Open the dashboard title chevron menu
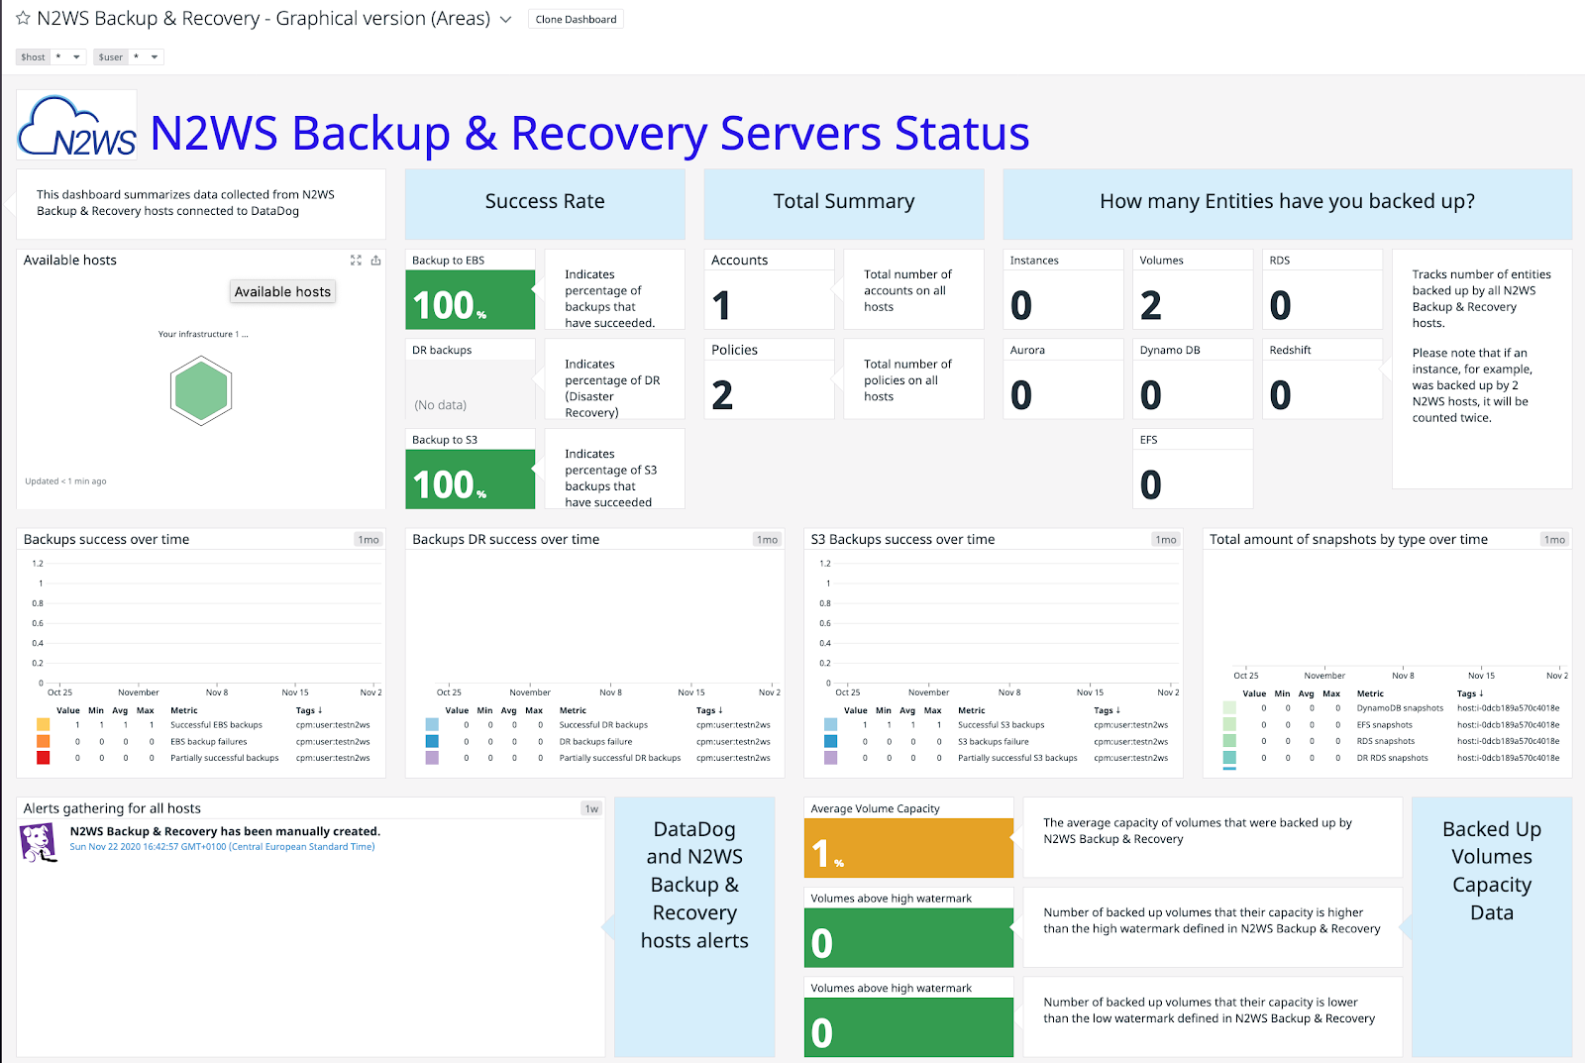The height and width of the screenshot is (1063, 1585). pyautogui.click(x=505, y=19)
